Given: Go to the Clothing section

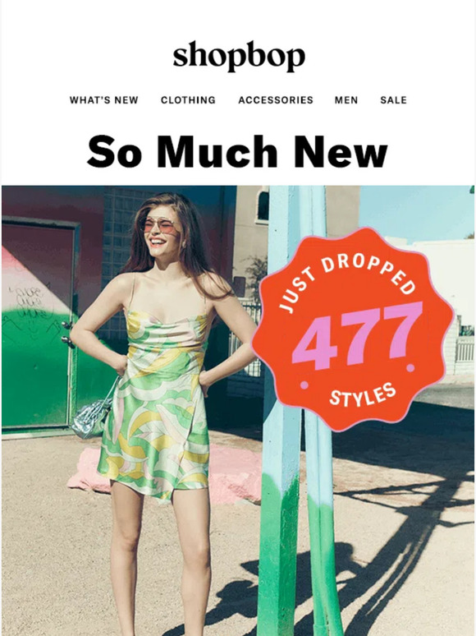Looking at the screenshot, I should point(188,100).
